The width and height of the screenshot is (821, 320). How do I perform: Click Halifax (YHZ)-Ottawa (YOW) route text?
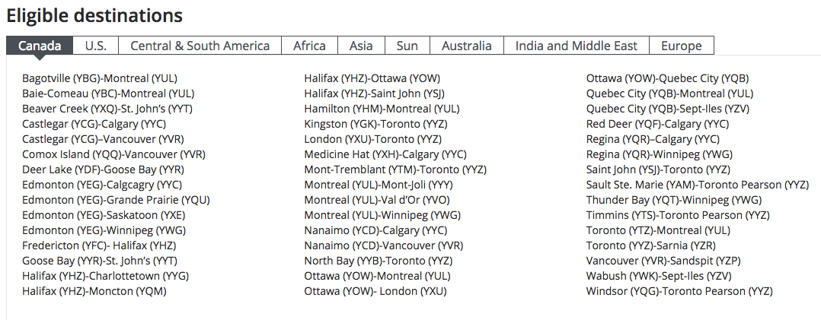372,78
